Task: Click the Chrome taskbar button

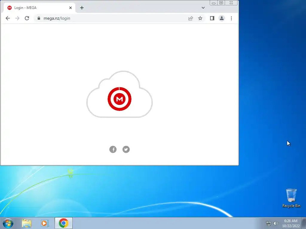Action: coord(64,223)
